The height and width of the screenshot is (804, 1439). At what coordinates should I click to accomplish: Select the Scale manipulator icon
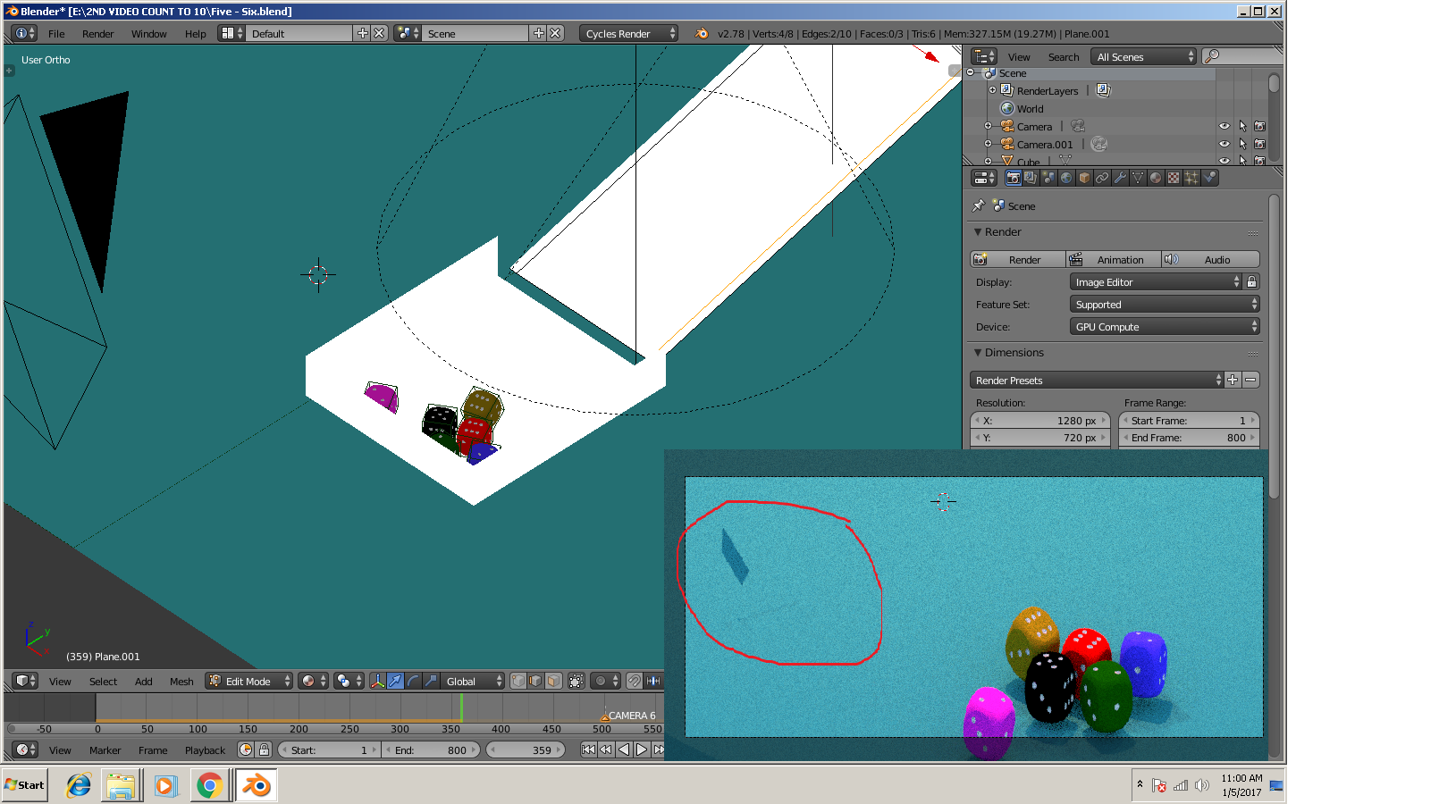click(x=431, y=681)
